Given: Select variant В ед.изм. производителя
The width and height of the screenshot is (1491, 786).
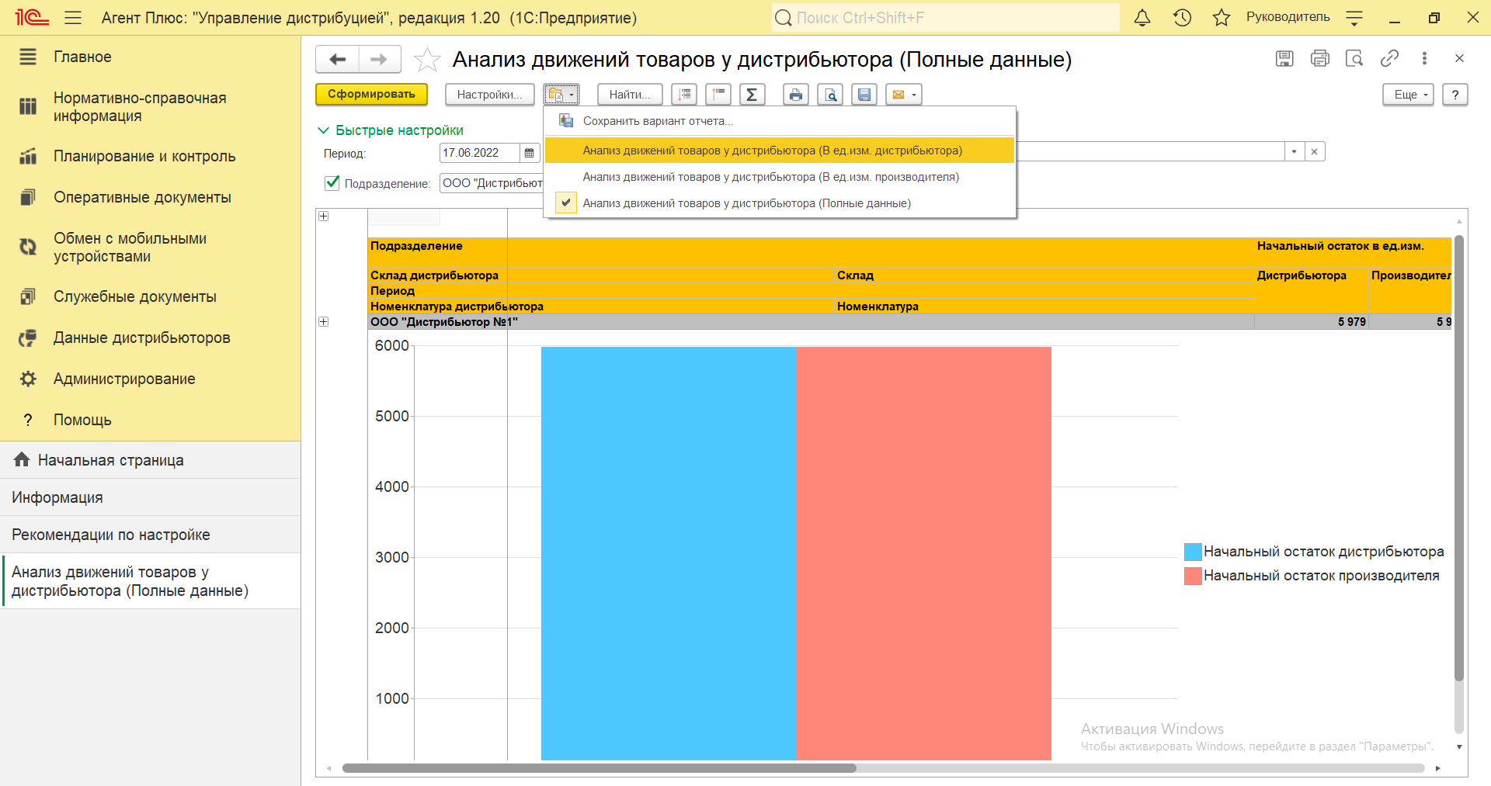Looking at the screenshot, I should click(780, 177).
